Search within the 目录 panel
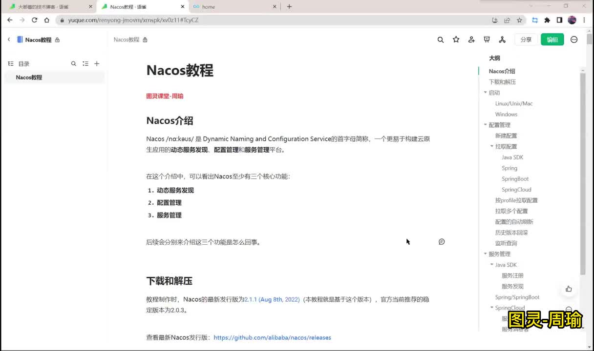 point(74,64)
